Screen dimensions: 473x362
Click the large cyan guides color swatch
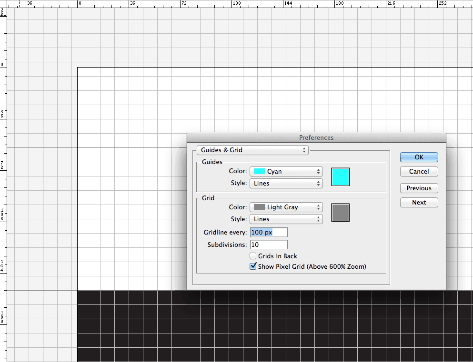click(x=340, y=177)
